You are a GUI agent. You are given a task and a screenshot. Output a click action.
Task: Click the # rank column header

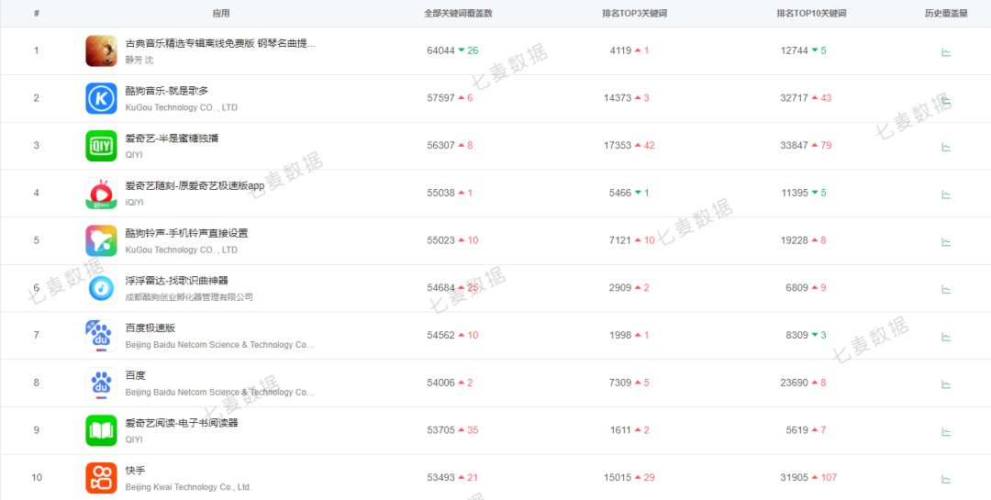(37, 13)
